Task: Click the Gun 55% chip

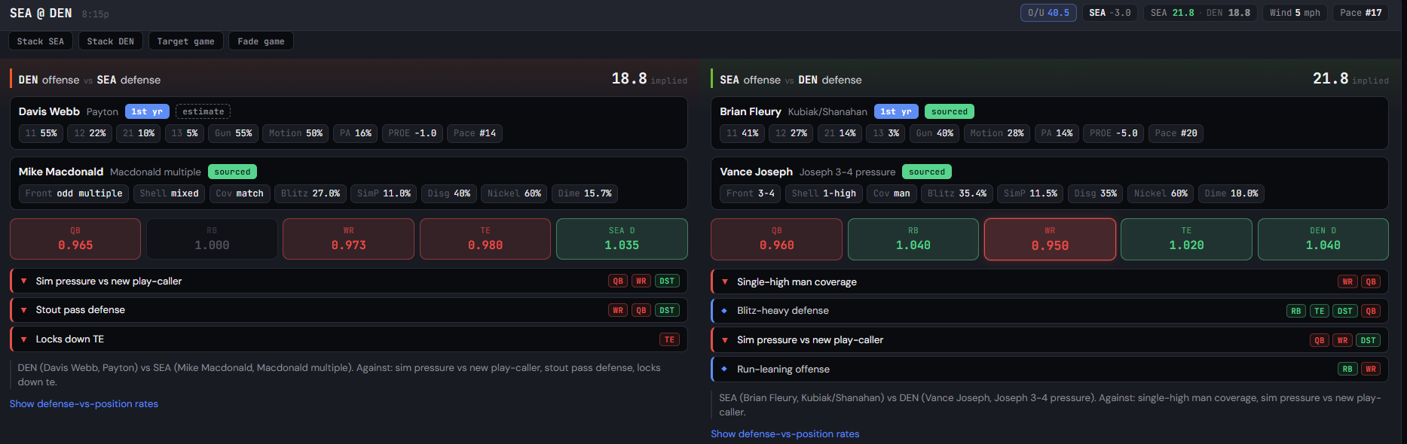Action: [234, 133]
